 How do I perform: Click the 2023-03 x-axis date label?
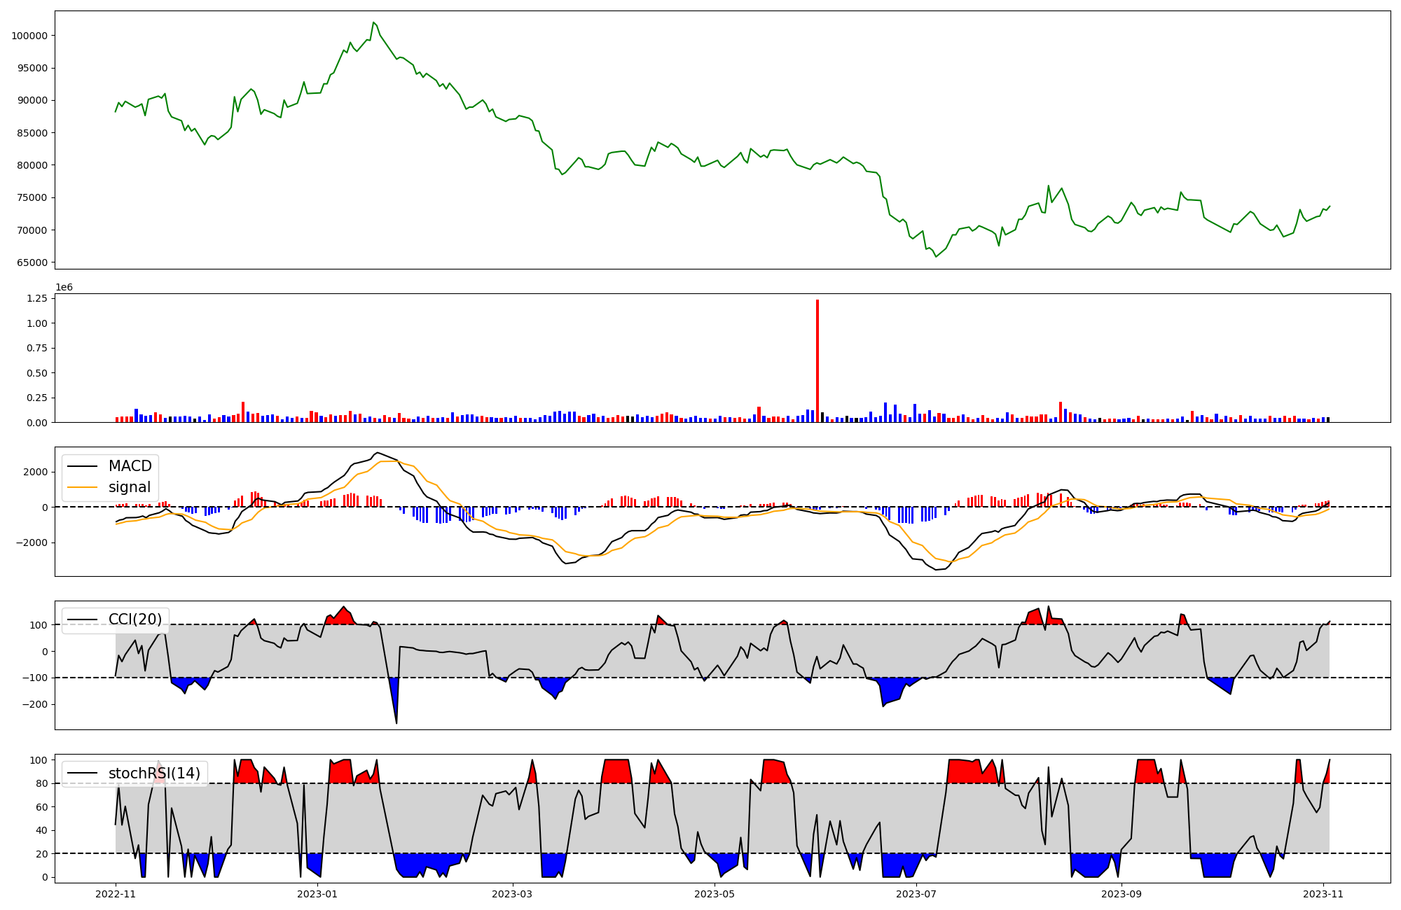click(x=513, y=894)
